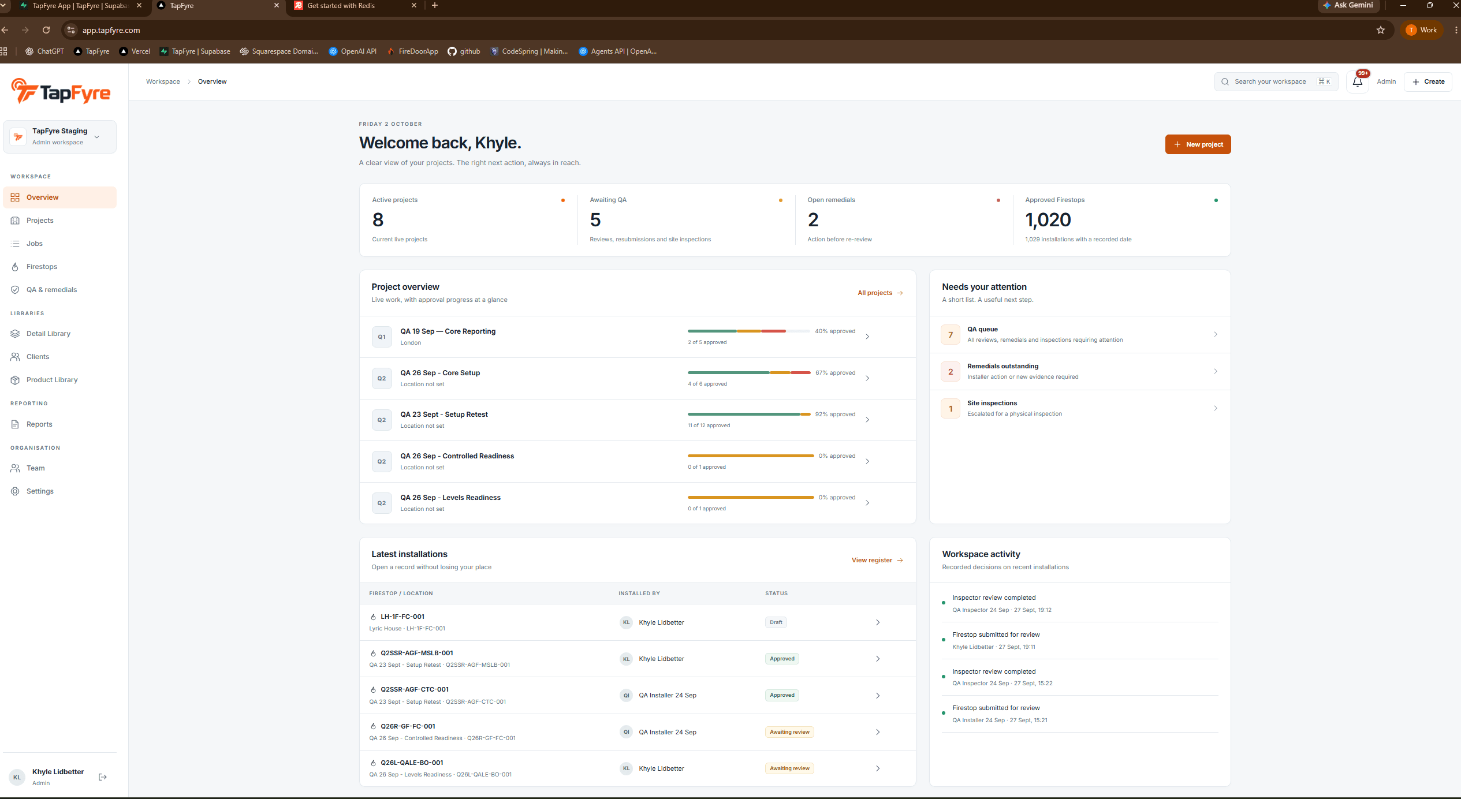1461x799 pixels.
Task: Open the View register link
Action: pyautogui.click(x=877, y=561)
